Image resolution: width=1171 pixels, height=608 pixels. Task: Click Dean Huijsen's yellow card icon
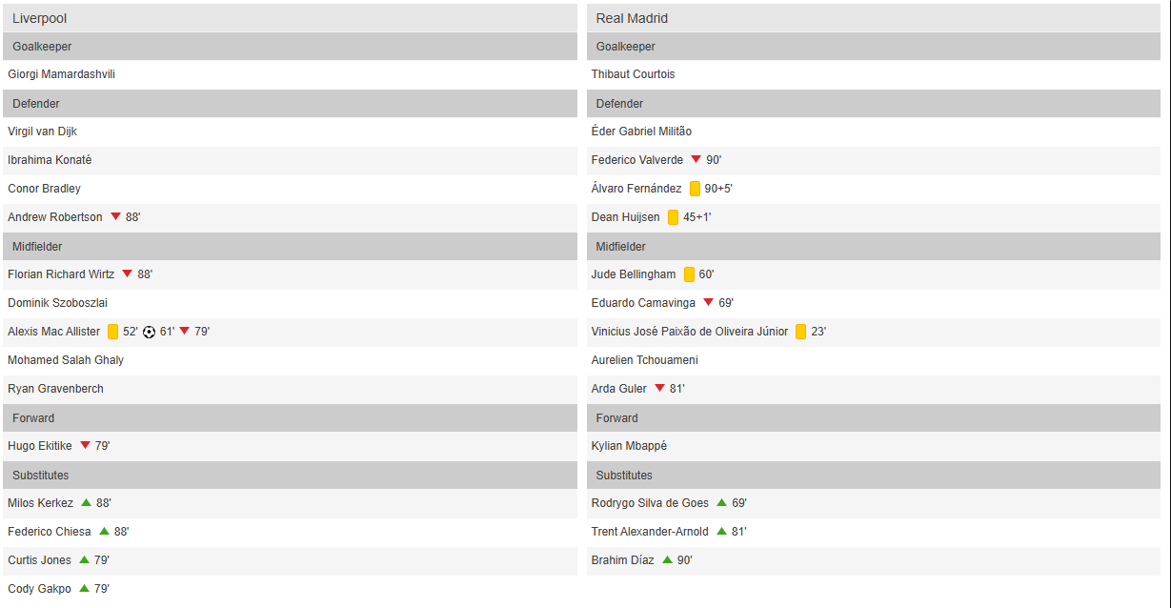pyautogui.click(x=674, y=217)
